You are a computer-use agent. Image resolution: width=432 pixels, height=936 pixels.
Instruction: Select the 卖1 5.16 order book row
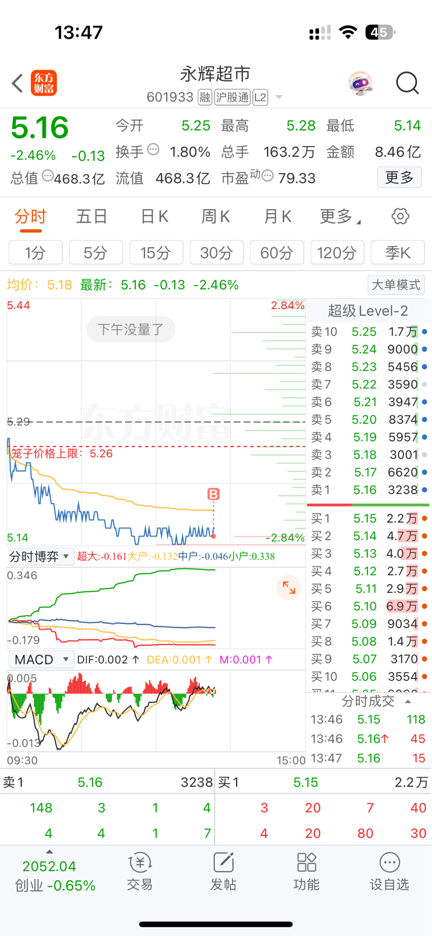tap(369, 490)
